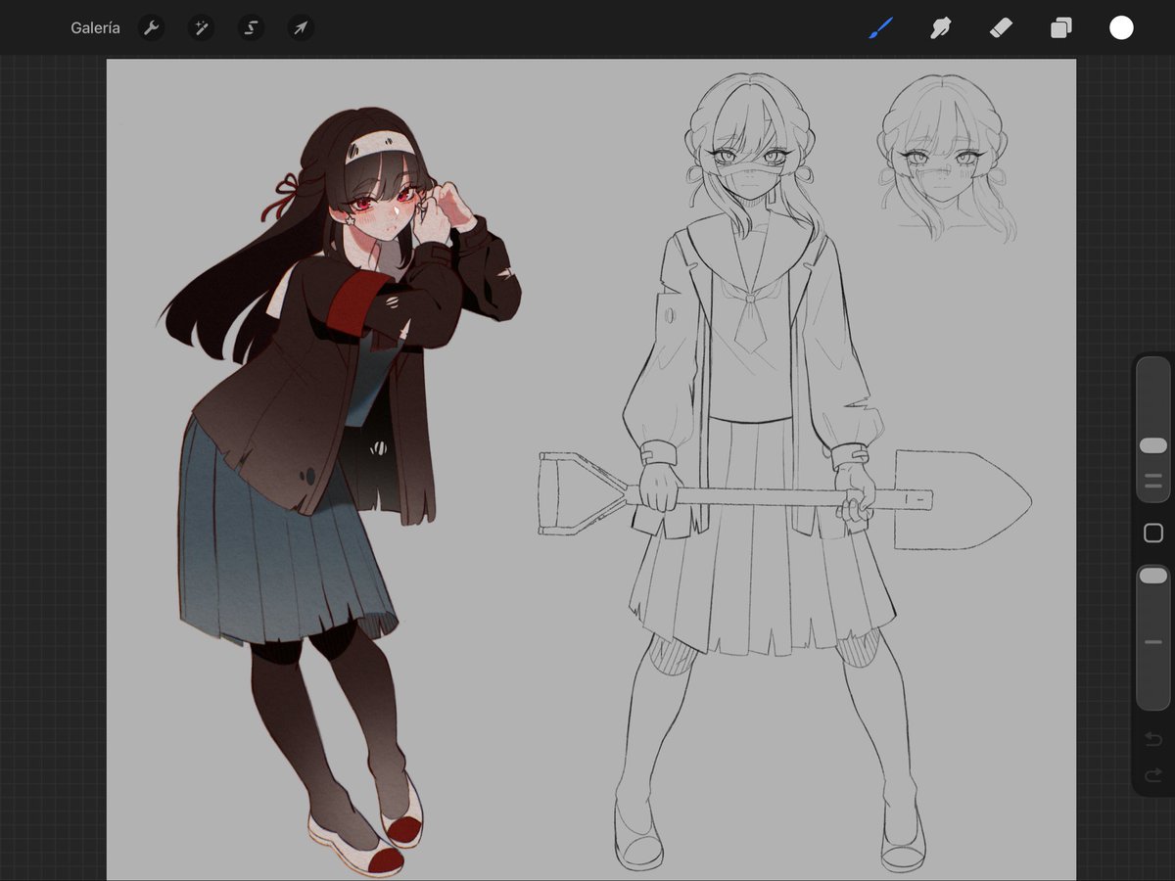Viewport: 1175px width, 881px height.
Task: Open the Galería gallery view
Action: (95, 27)
